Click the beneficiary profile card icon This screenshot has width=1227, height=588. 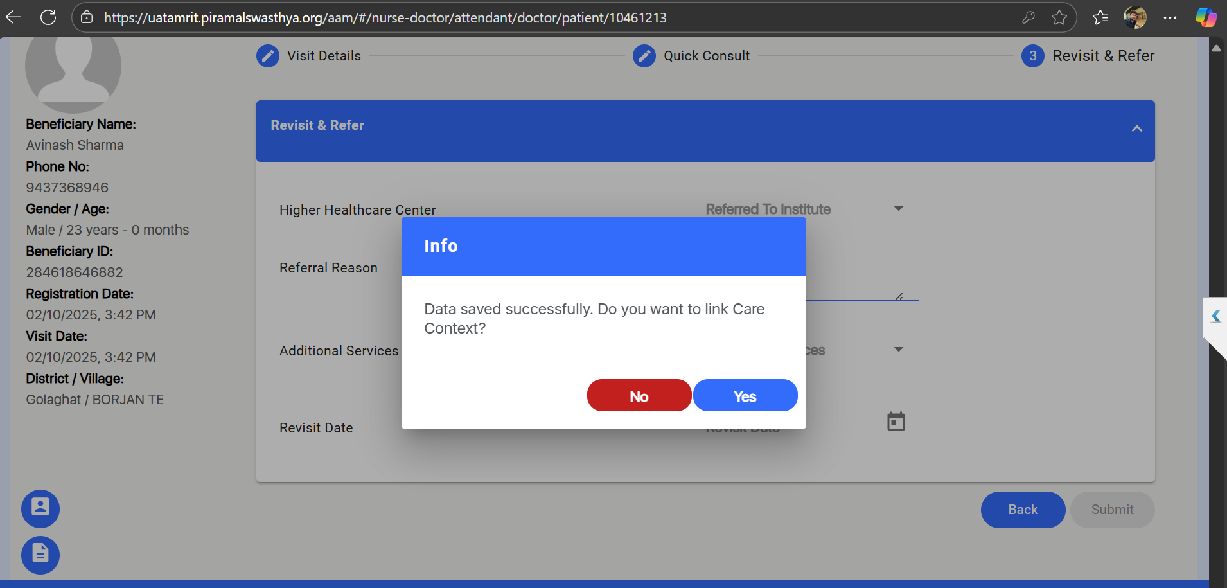click(40, 508)
